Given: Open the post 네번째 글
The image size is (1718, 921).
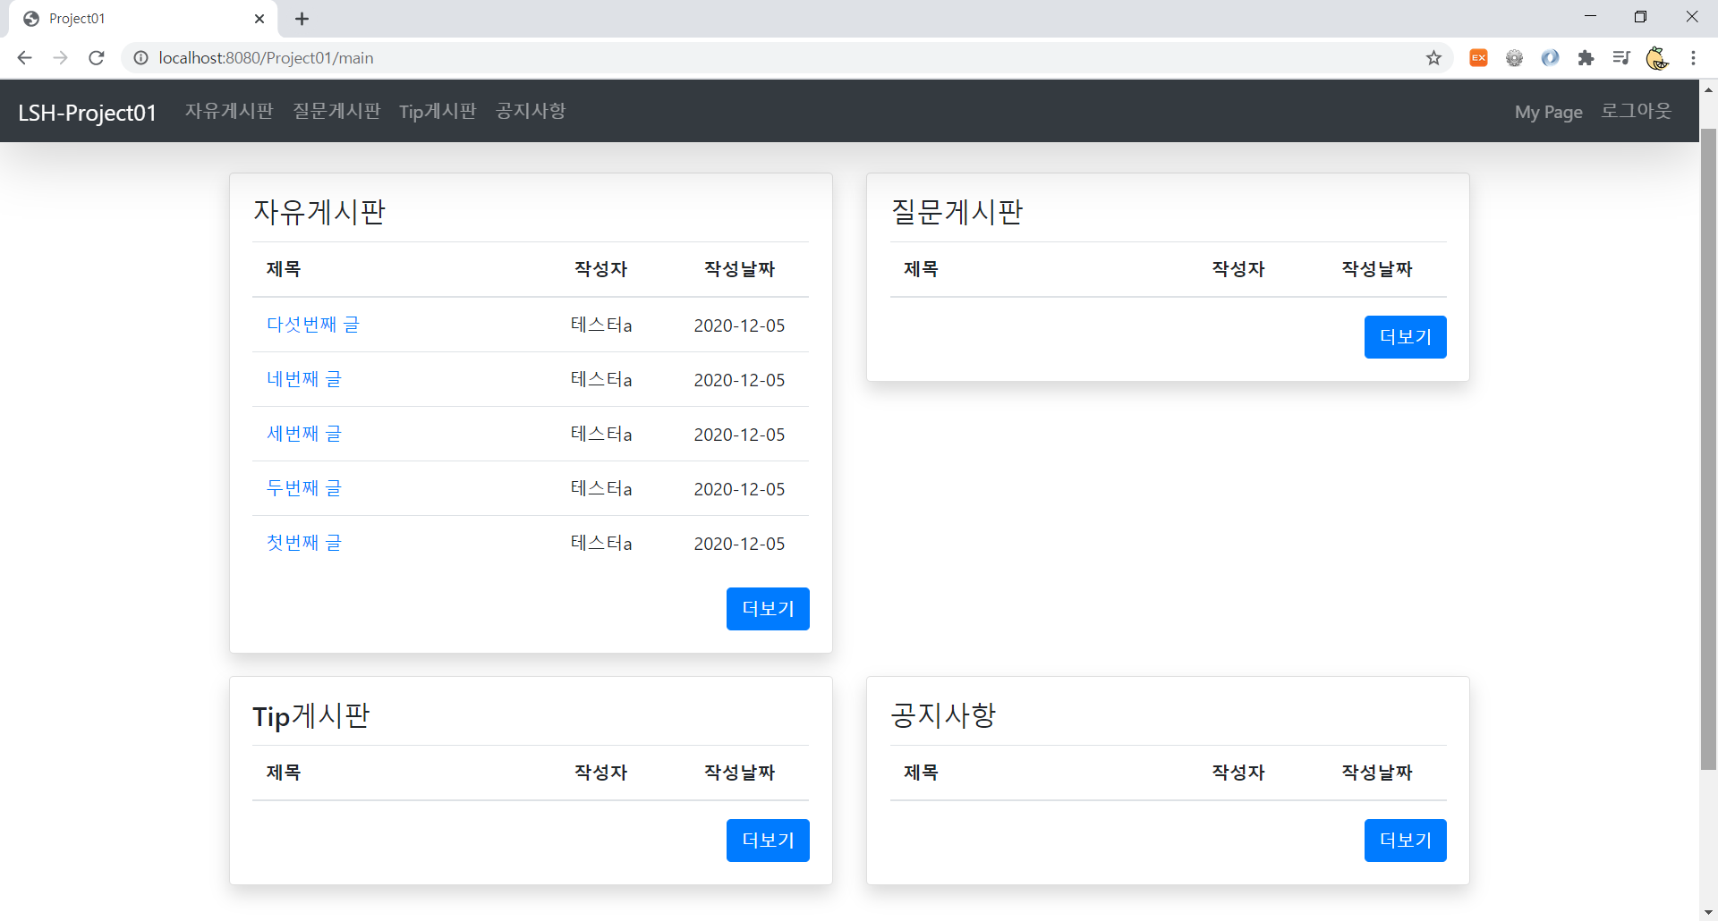Looking at the screenshot, I should (303, 379).
